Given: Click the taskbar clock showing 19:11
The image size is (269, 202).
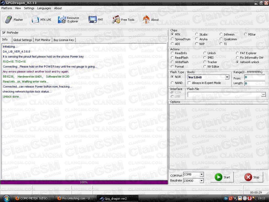Looking at the screenshot, I should pos(262,198).
